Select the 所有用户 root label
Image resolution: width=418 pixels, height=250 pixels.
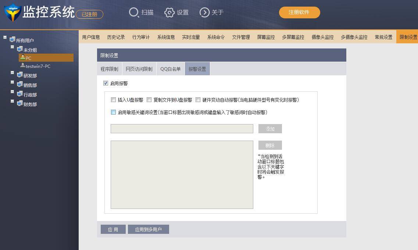(x=25, y=40)
